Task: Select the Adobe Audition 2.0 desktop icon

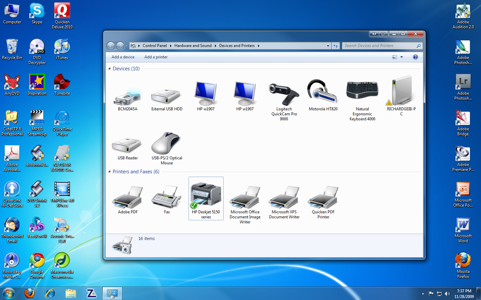Action: pos(463,16)
